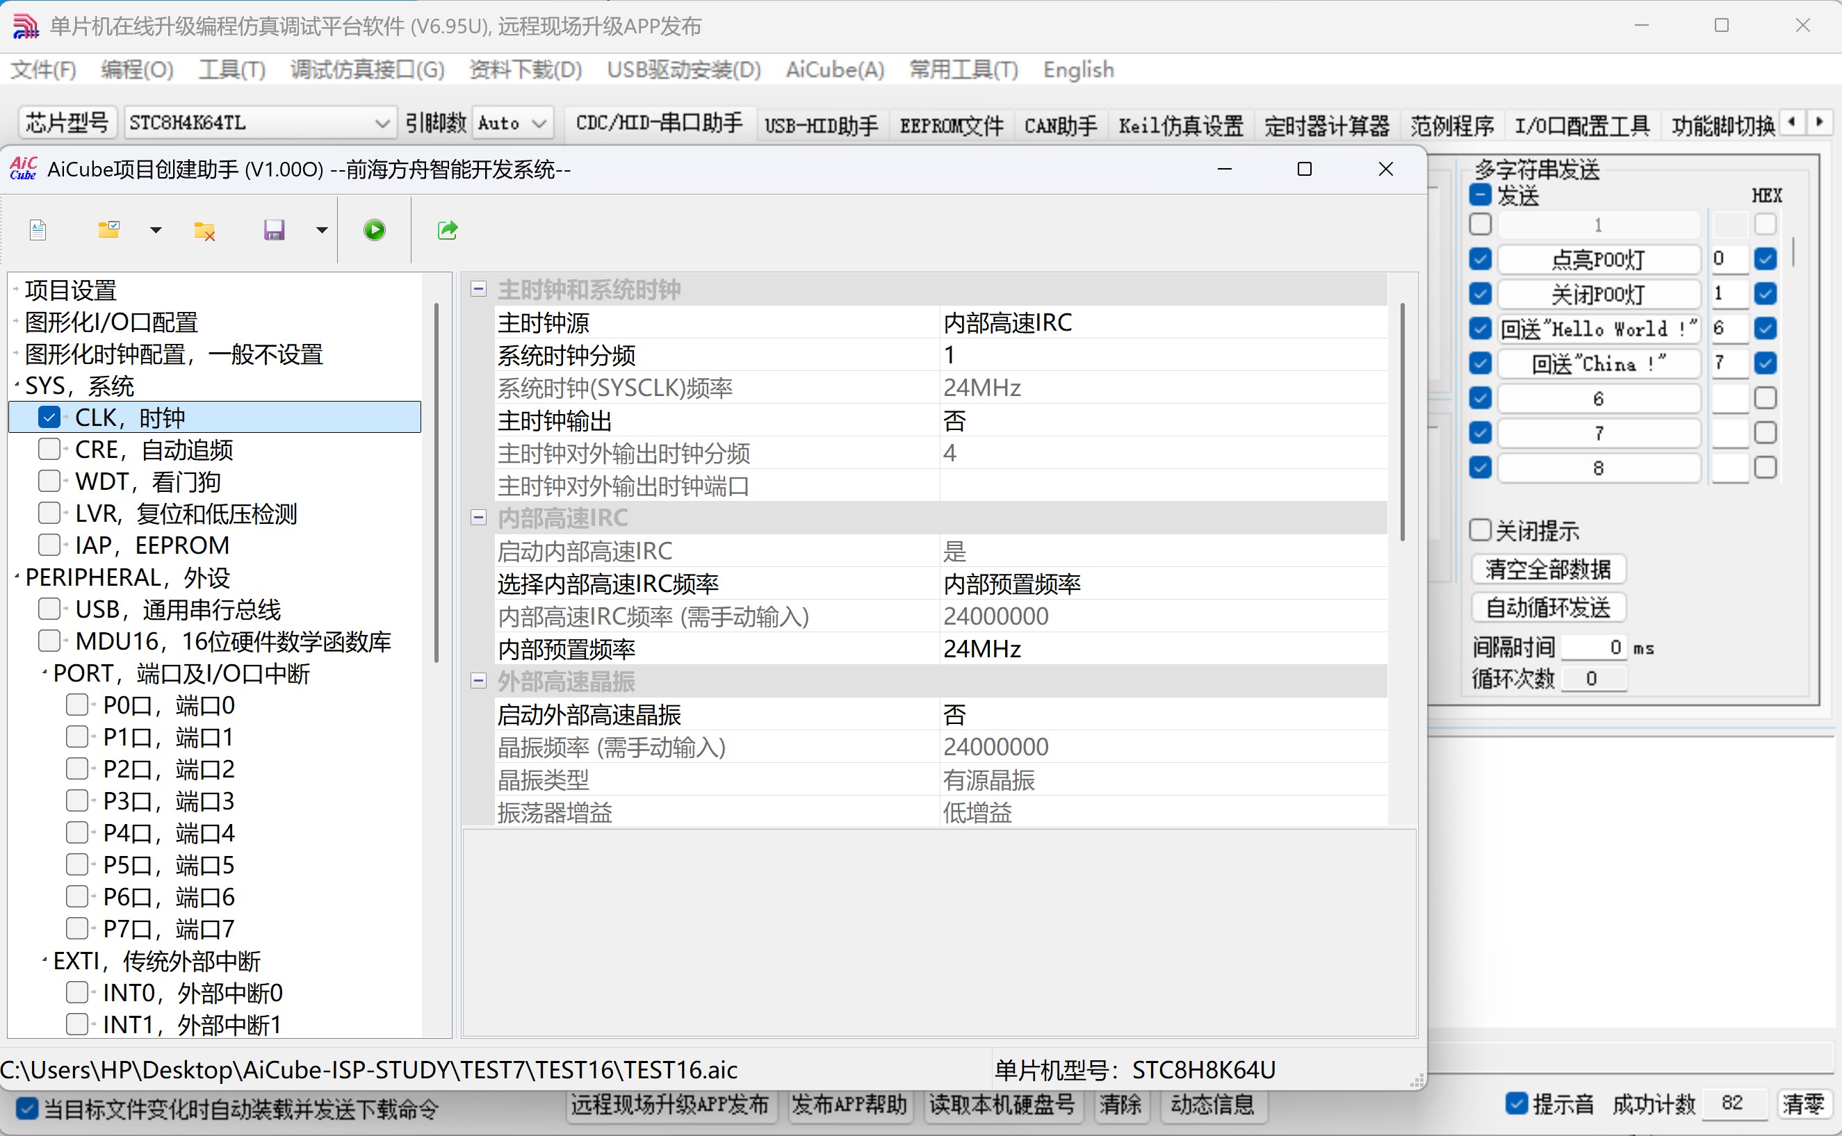
Task: Click 清空全部数据 button
Action: 1548,569
